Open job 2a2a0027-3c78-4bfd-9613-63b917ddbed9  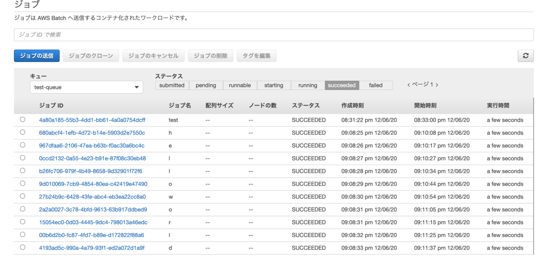(93, 209)
